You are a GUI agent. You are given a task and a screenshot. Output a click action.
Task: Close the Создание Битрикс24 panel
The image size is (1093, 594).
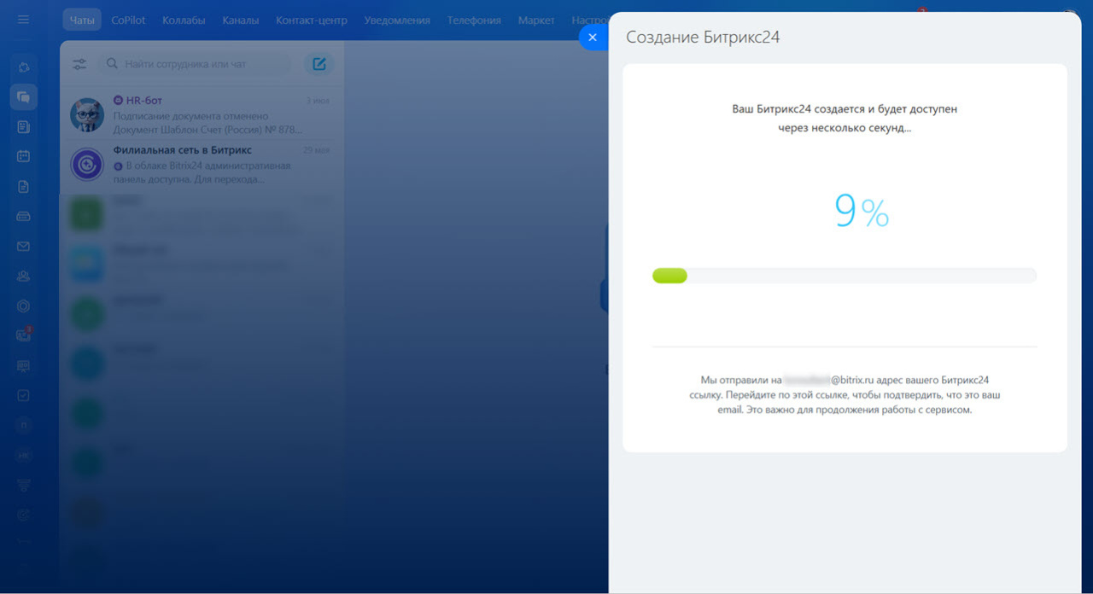593,37
